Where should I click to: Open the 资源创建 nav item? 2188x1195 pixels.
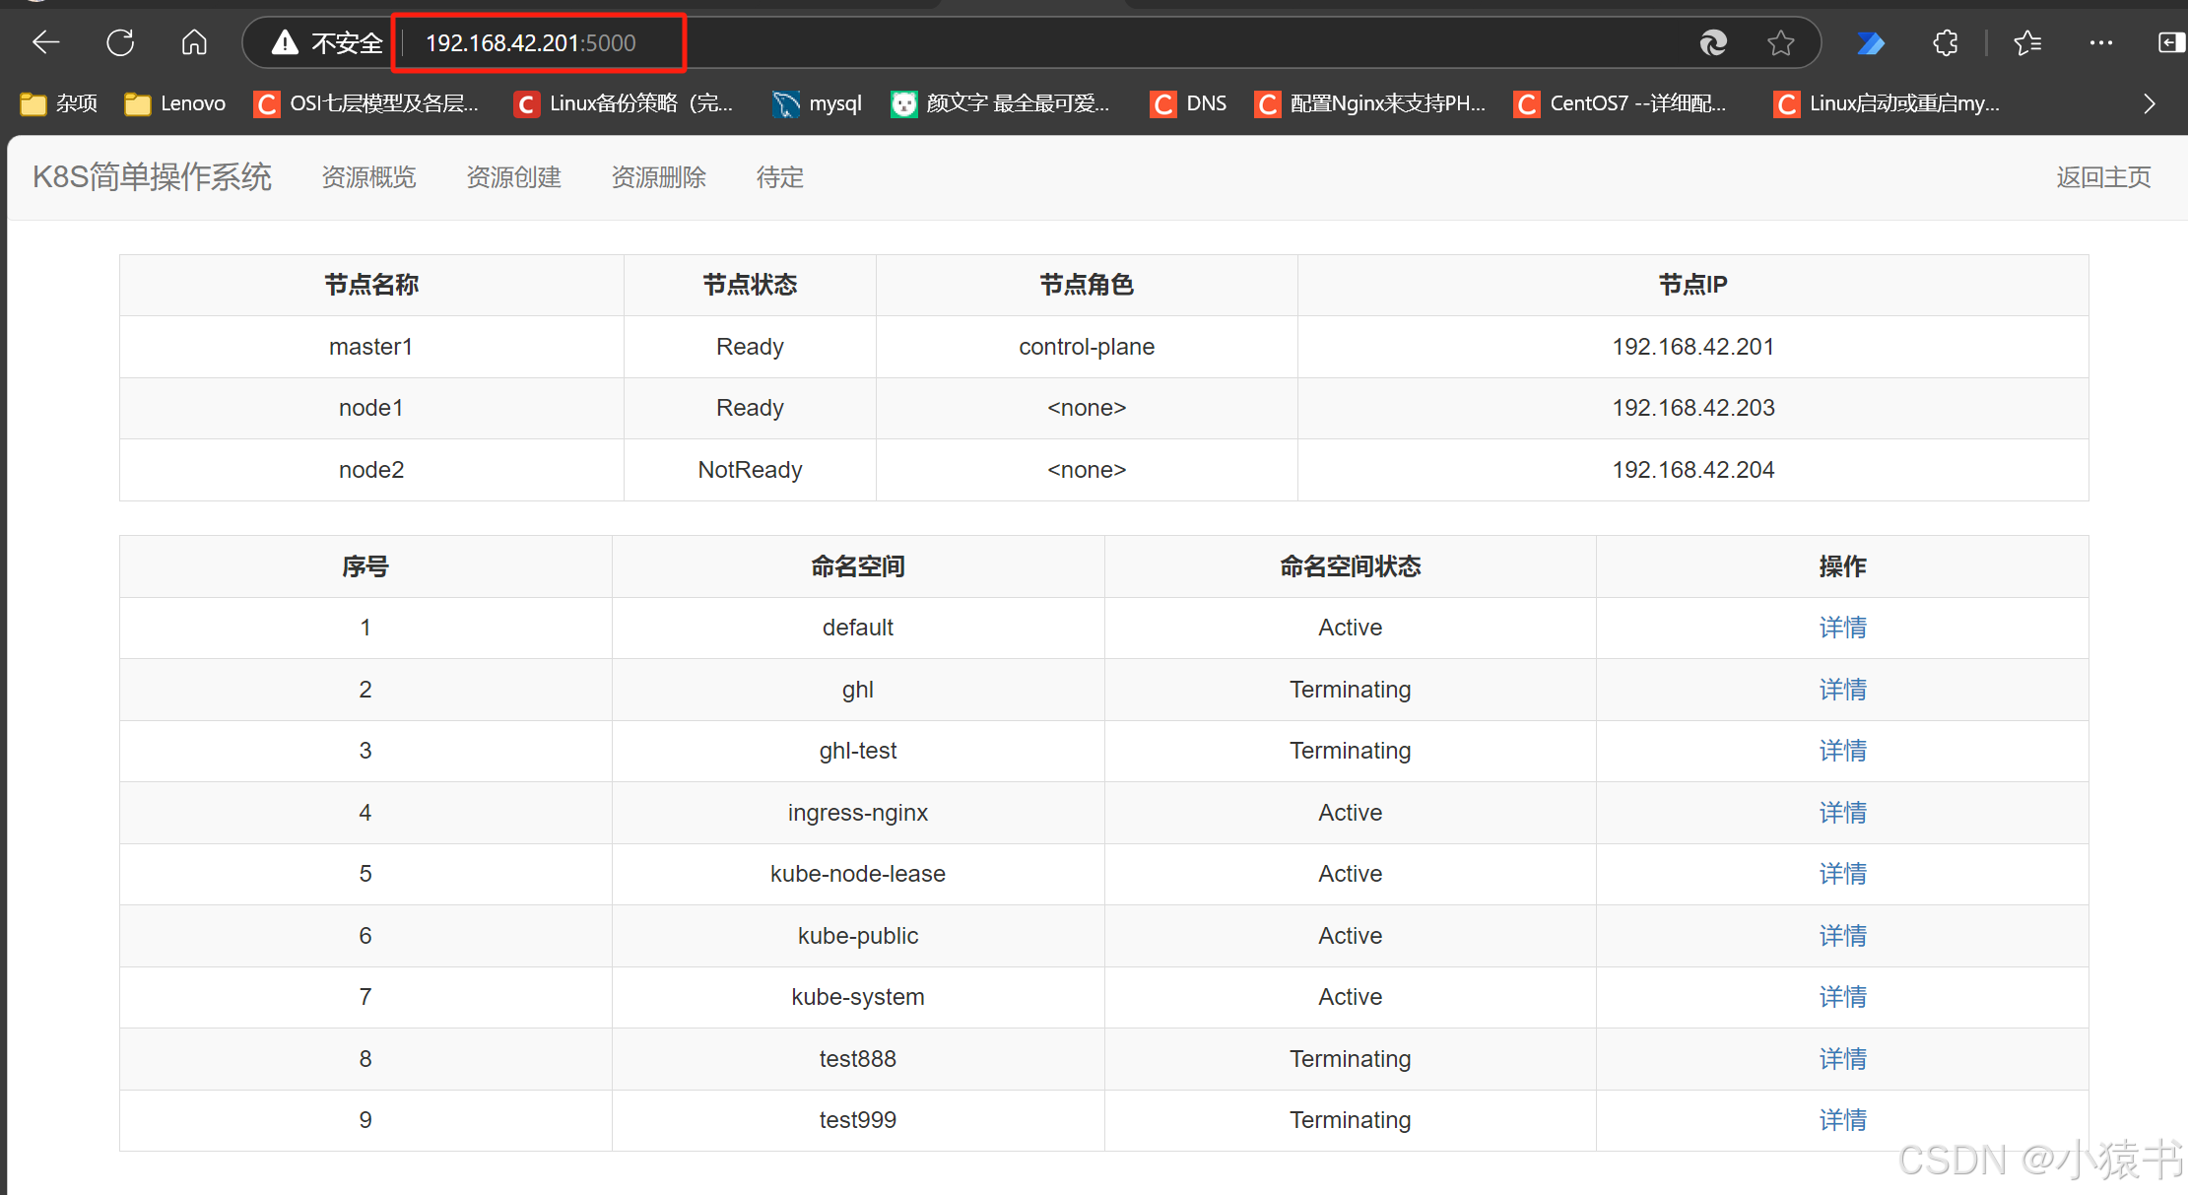[x=513, y=177]
